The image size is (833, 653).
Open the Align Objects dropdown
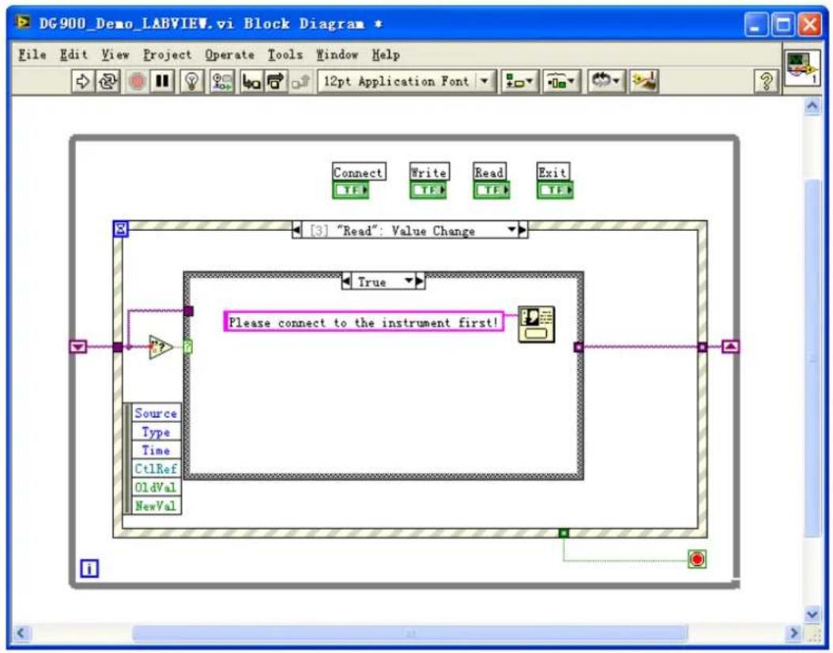coord(519,81)
